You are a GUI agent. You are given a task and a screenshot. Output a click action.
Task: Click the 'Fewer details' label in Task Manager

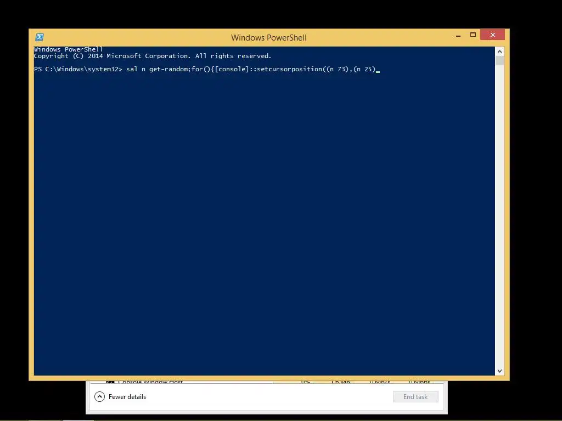pos(127,397)
